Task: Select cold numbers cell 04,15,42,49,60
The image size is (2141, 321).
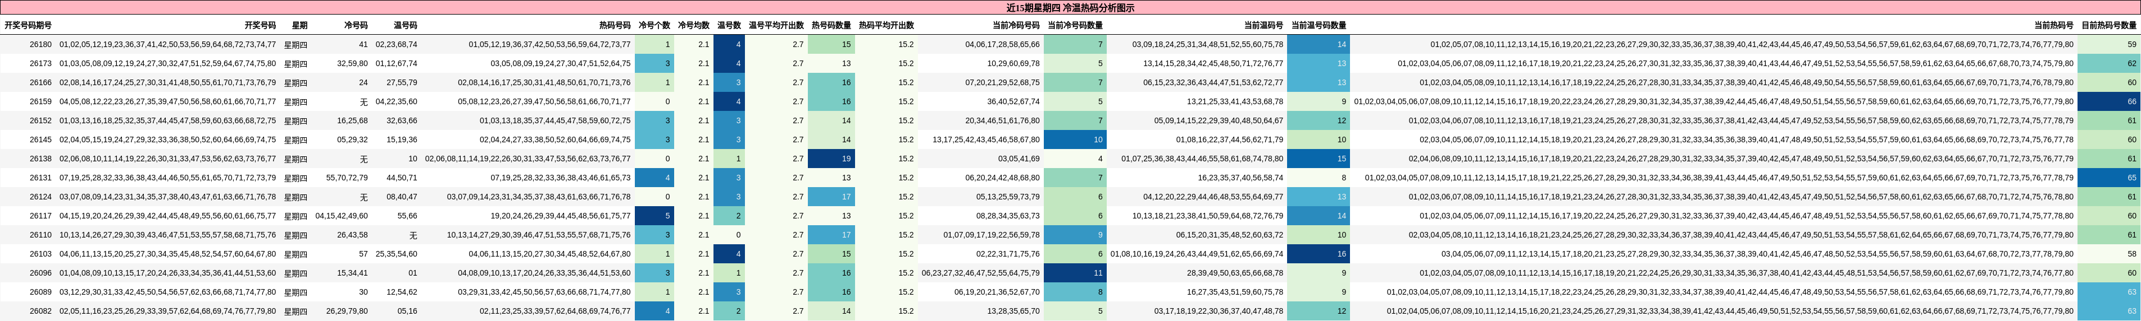Action: click(x=342, y=216)
